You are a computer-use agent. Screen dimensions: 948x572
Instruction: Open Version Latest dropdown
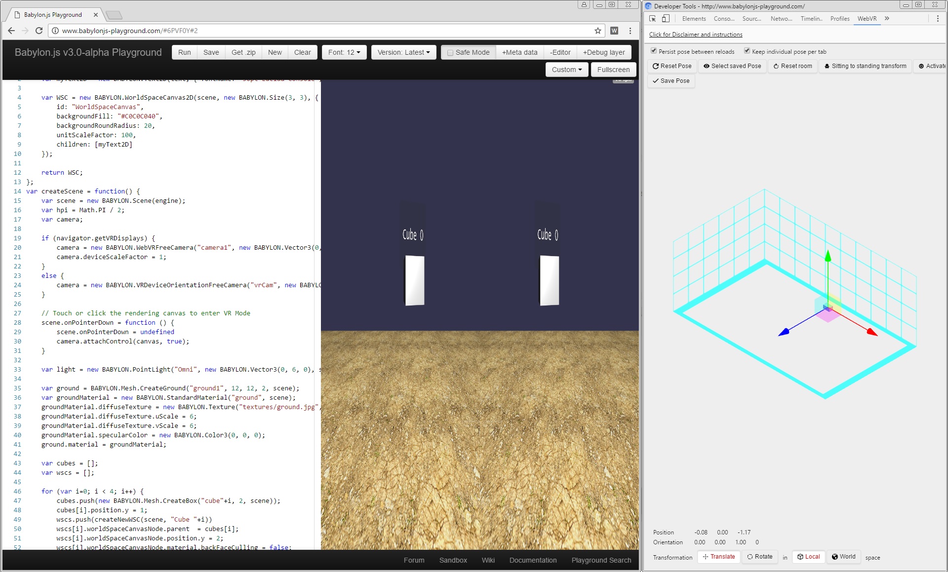403,52
